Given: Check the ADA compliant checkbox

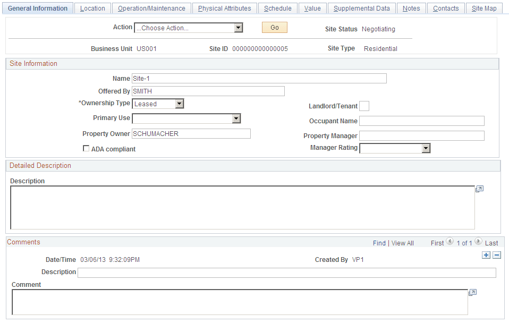Looking at the screenshot, I should point(86,148).
